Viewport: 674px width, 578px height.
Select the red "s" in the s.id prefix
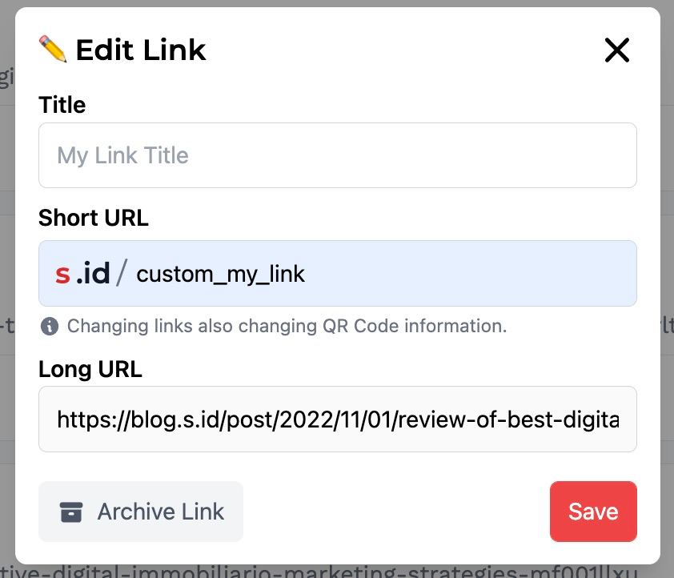pyautogui.click(x=63, y=272)
